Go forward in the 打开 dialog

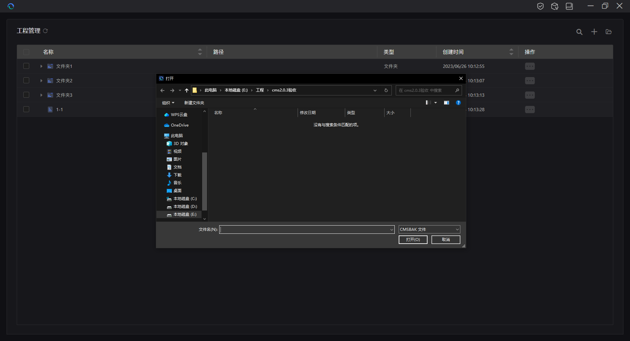coord(172,90)
